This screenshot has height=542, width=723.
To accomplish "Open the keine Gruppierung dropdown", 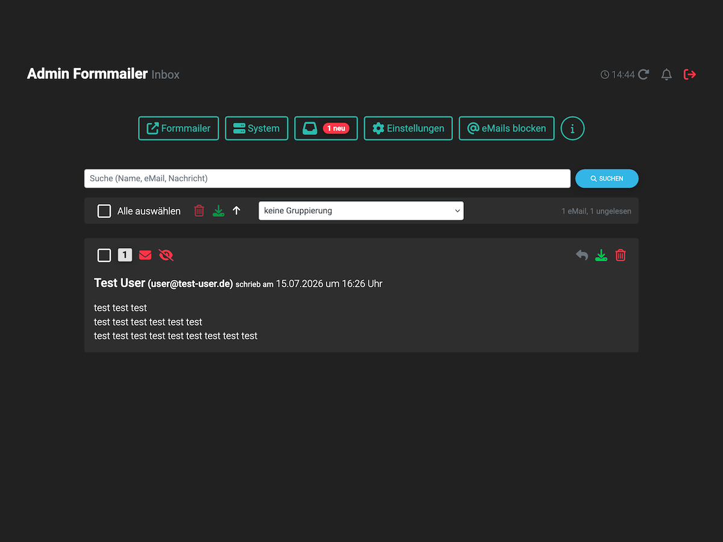I will [x=361, y=211].
